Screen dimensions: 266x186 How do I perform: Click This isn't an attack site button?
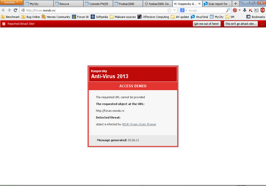tap(241, 24)
